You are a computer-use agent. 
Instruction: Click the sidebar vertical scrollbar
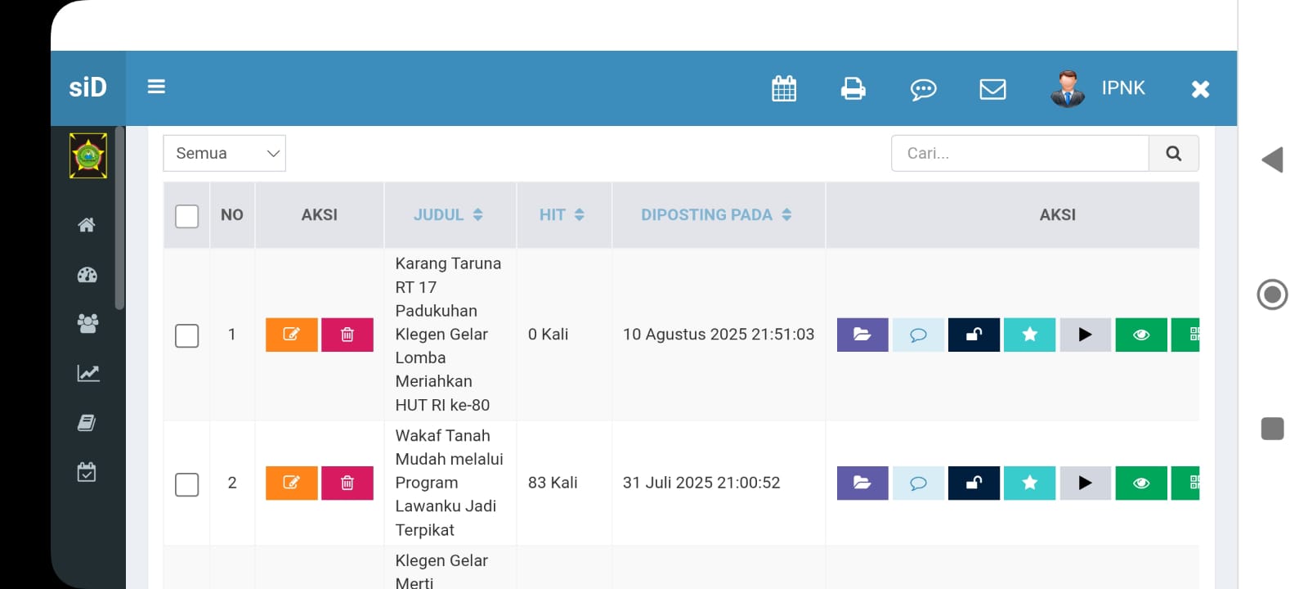(x=120, y=218)
